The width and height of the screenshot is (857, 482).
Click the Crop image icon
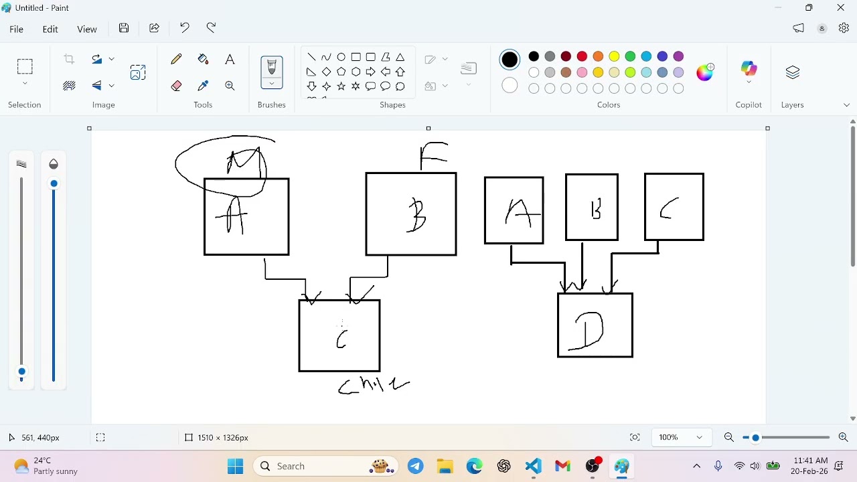pyautogui.click(x=69, y=60)
